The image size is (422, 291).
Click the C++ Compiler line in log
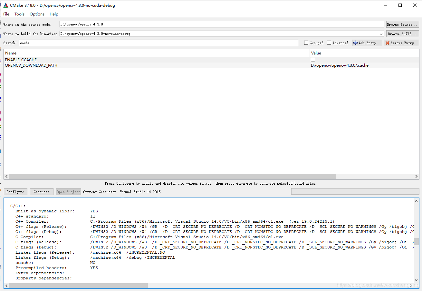175,221
